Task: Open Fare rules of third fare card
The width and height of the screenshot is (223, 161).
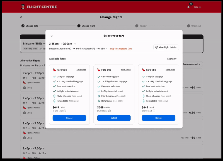Action: point(170,70)
